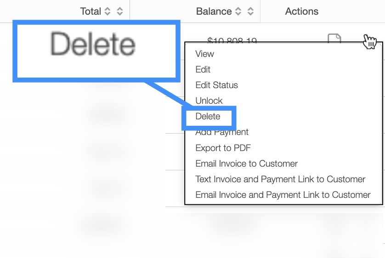This screenshot has width=385, height=258.
Task: Choose the Delete menu entry
Action: click(208, 117)
